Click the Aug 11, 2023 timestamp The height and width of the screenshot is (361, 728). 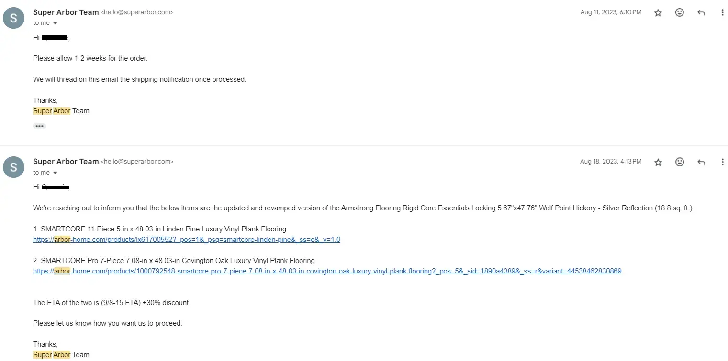click(x=611, y=12)
